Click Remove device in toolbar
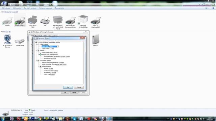Screen dimensions: 216x121 (59, 8)
